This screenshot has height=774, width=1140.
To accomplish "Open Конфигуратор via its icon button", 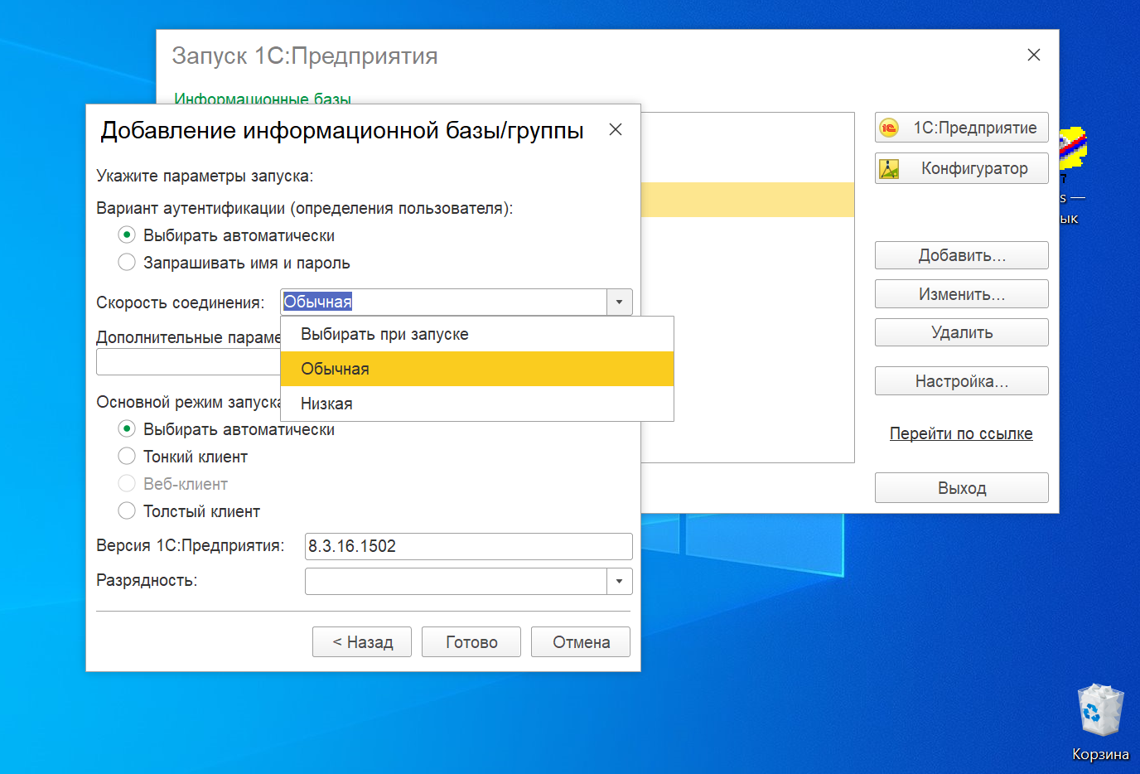I will (x=961, y=168).
